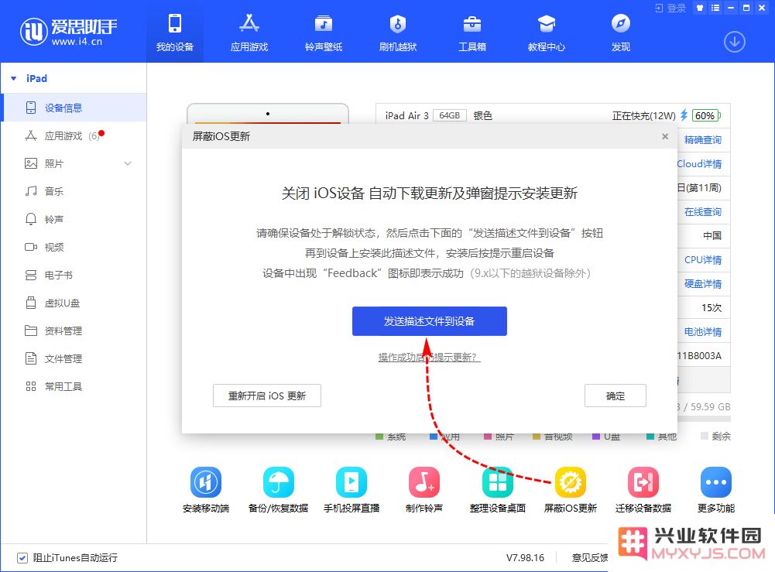The height and width of the screenshot is (572, 775).
Task: Open the skin shirt icon in title bar
Action: [699, 8]
